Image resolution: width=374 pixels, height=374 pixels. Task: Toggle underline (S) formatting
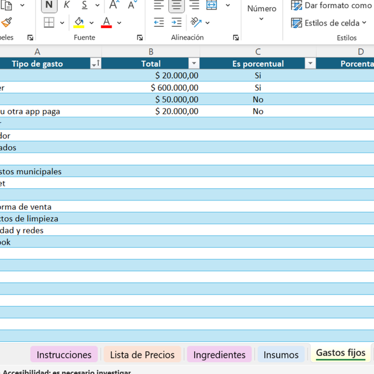point(84,5)
